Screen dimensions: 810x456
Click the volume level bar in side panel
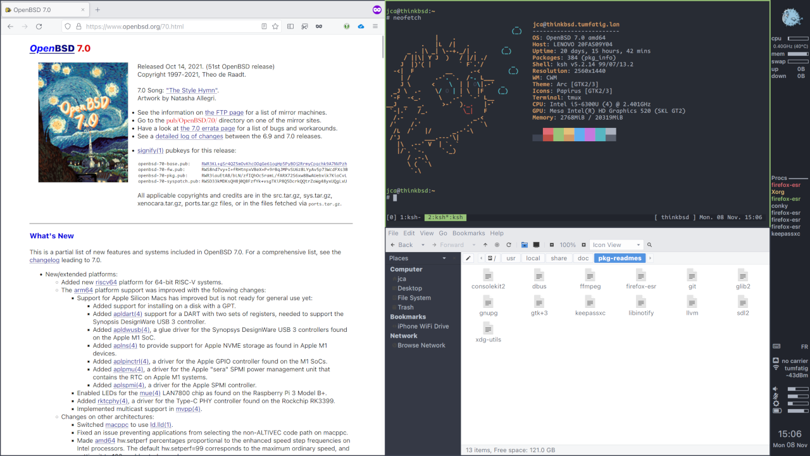[797, 389]
